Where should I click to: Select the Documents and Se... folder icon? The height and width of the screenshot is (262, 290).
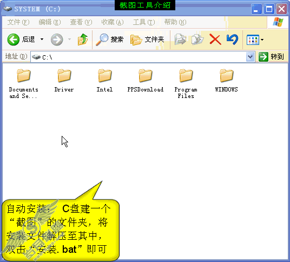[x=24, y=75]
